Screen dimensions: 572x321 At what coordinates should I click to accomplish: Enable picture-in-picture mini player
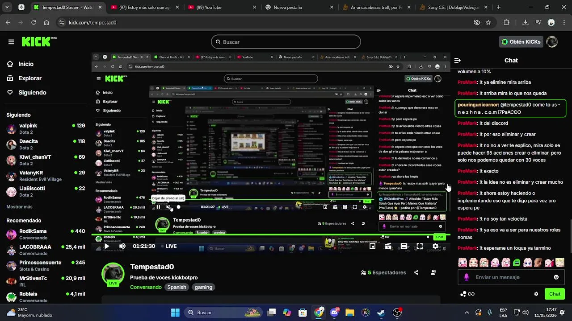[x=373, y=246]
